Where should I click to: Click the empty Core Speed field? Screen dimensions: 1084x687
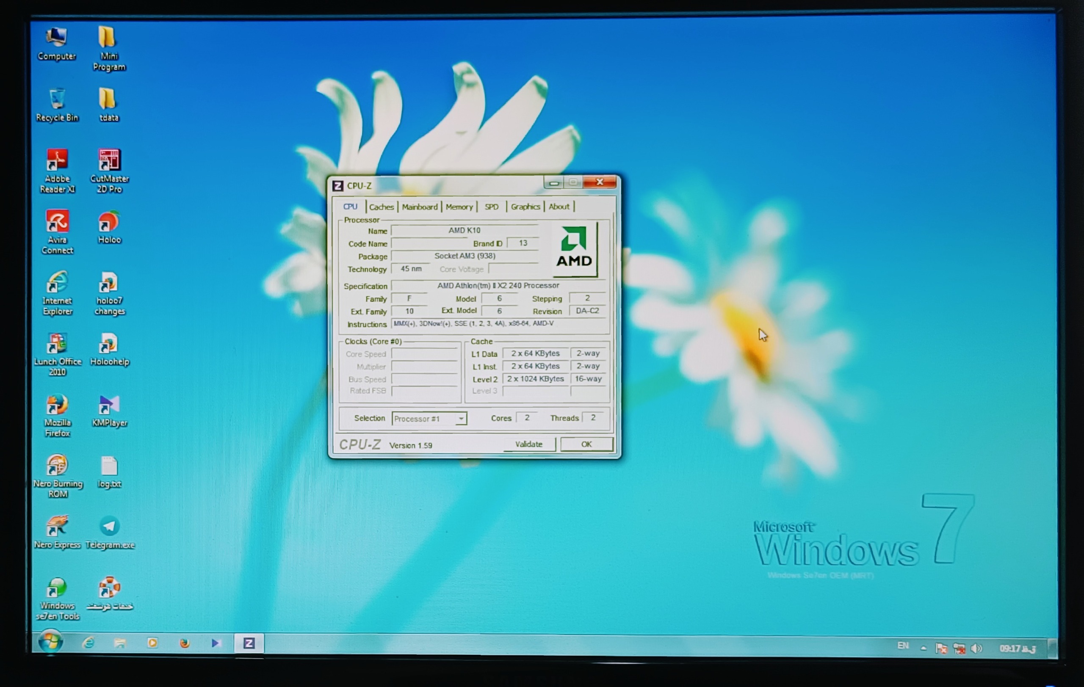tap(425, 354)
